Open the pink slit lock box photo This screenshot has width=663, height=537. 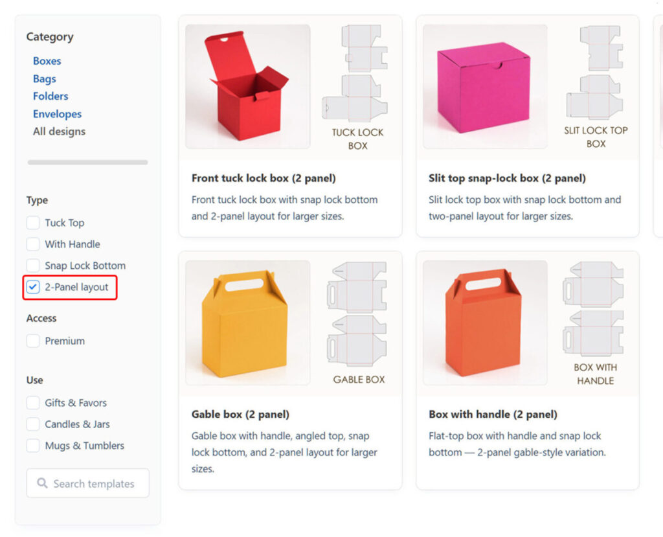(x=484, y=87)
